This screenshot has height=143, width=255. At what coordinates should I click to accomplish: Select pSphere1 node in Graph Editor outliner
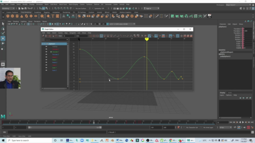[54, 44]
